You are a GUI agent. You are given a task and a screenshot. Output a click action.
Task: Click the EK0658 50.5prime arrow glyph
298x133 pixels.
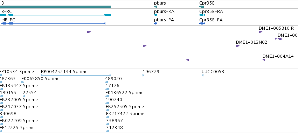23,82
